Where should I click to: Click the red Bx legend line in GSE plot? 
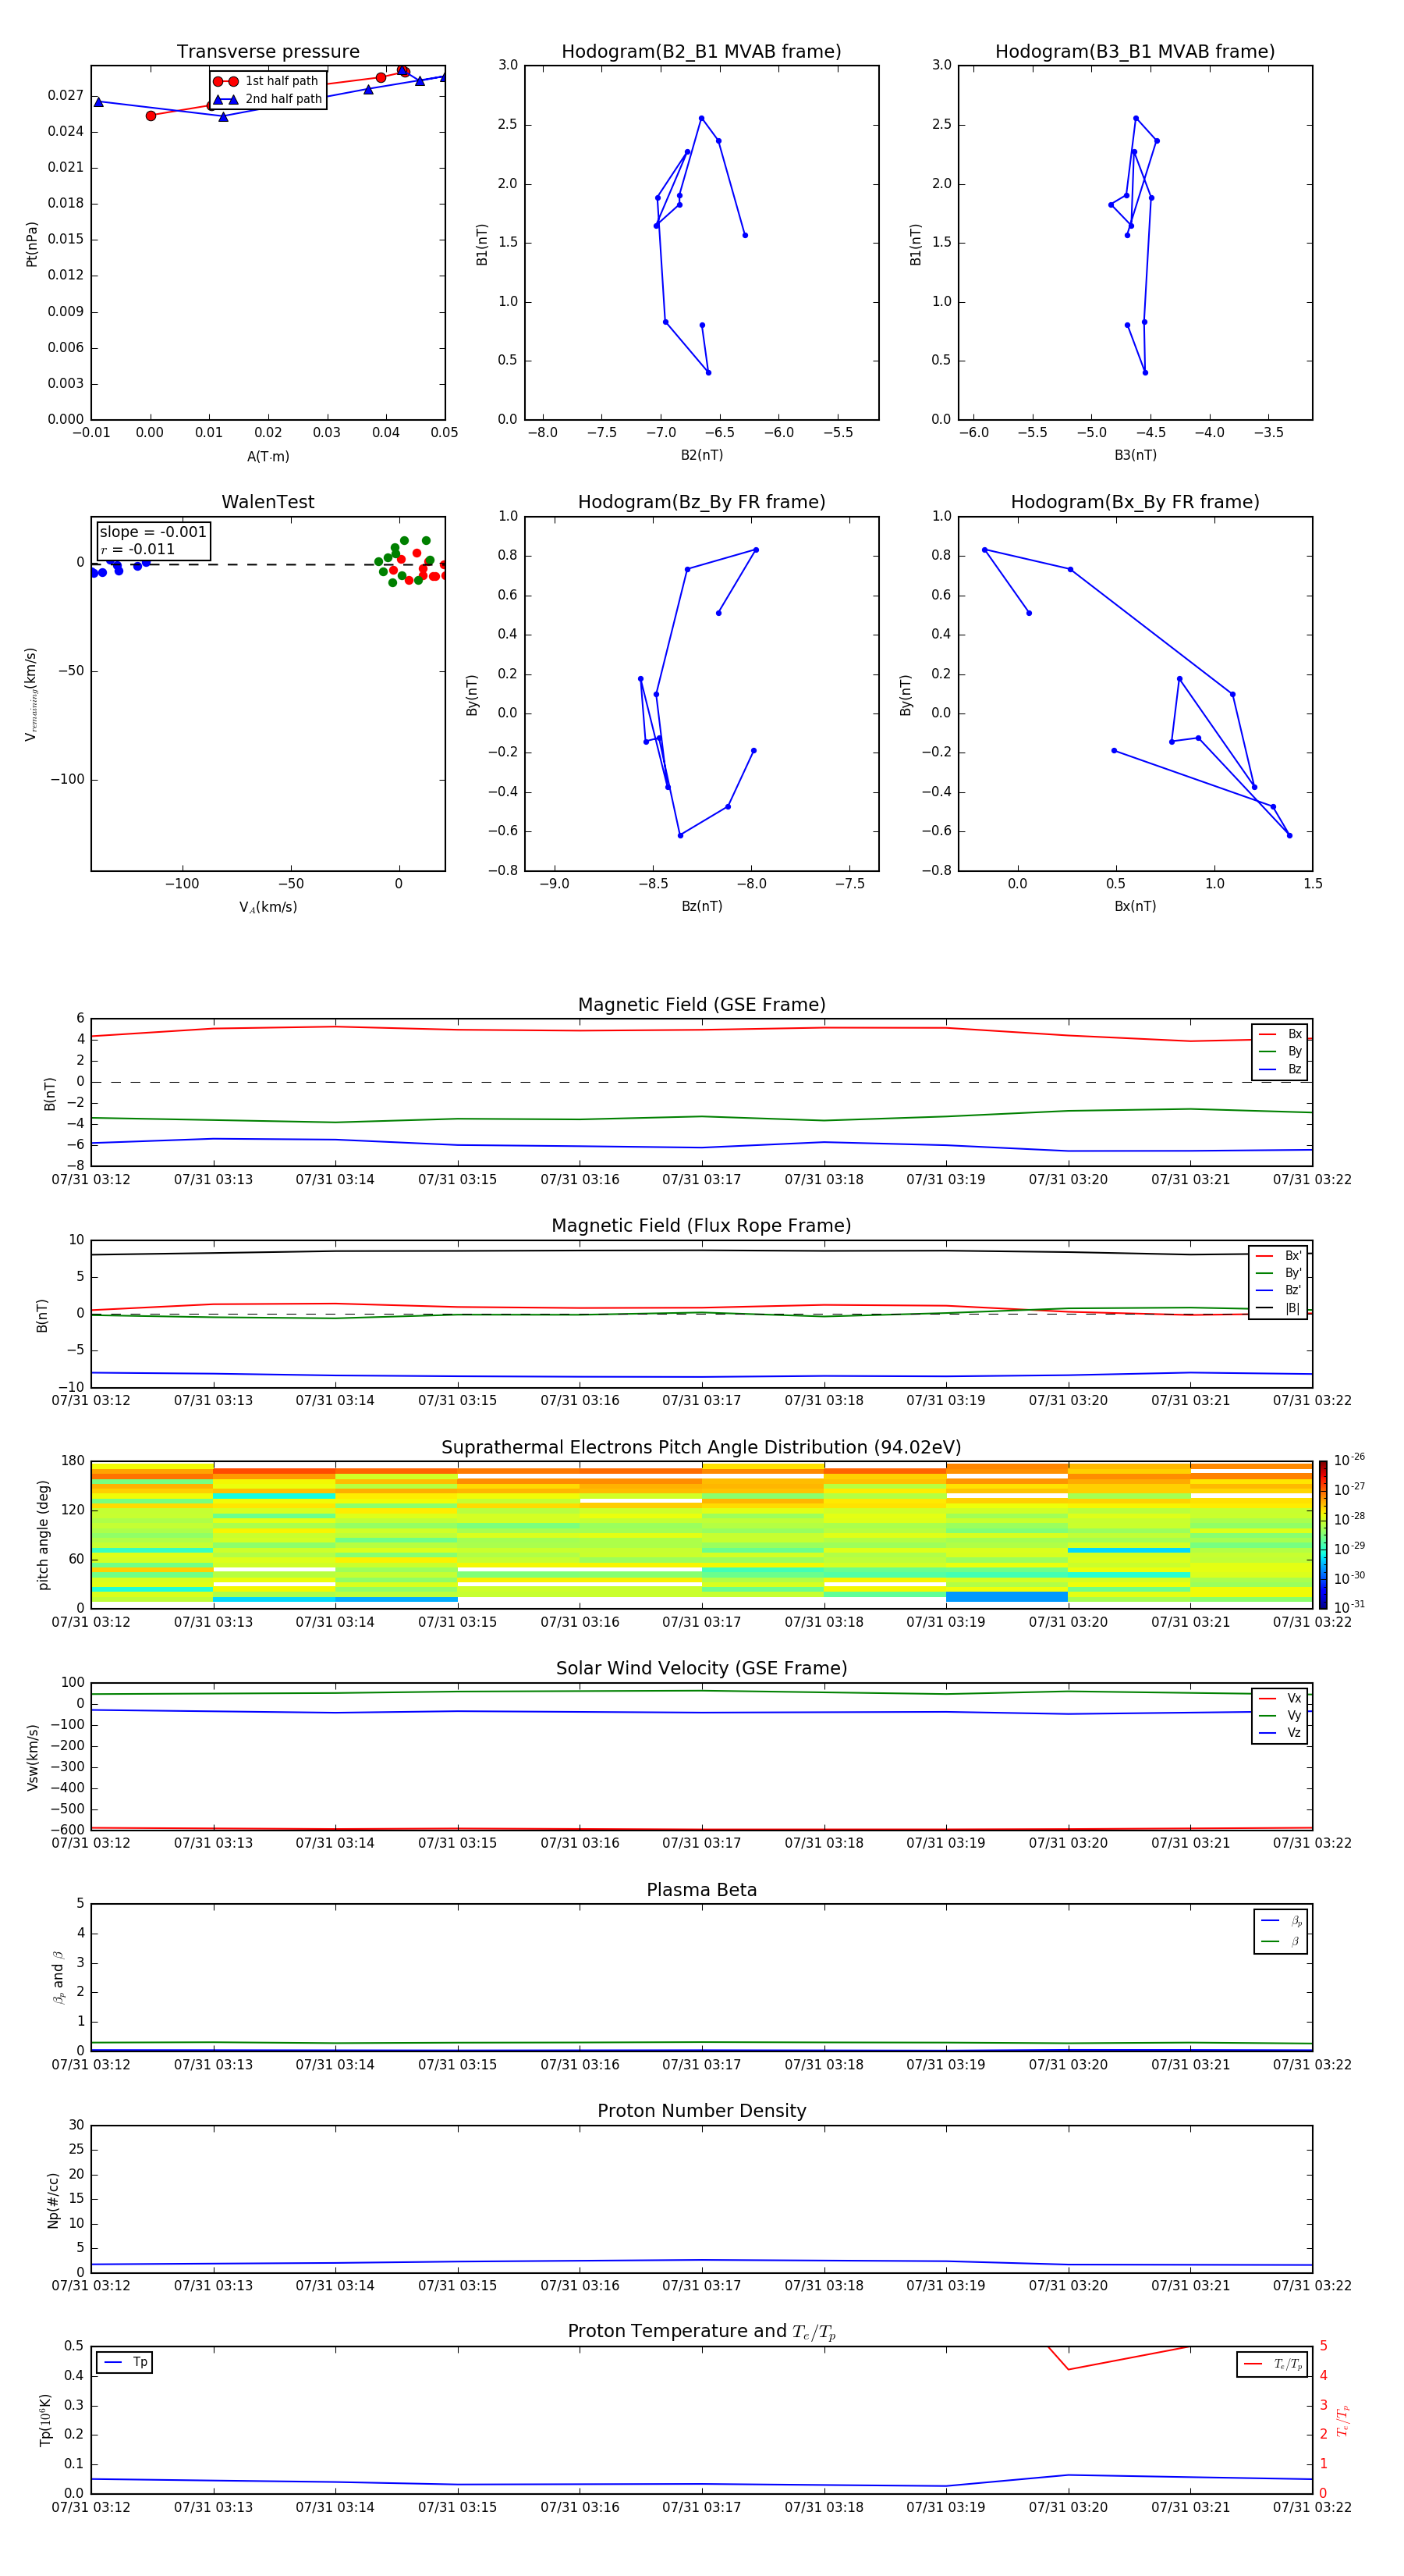click(x=1267, y=1034)
